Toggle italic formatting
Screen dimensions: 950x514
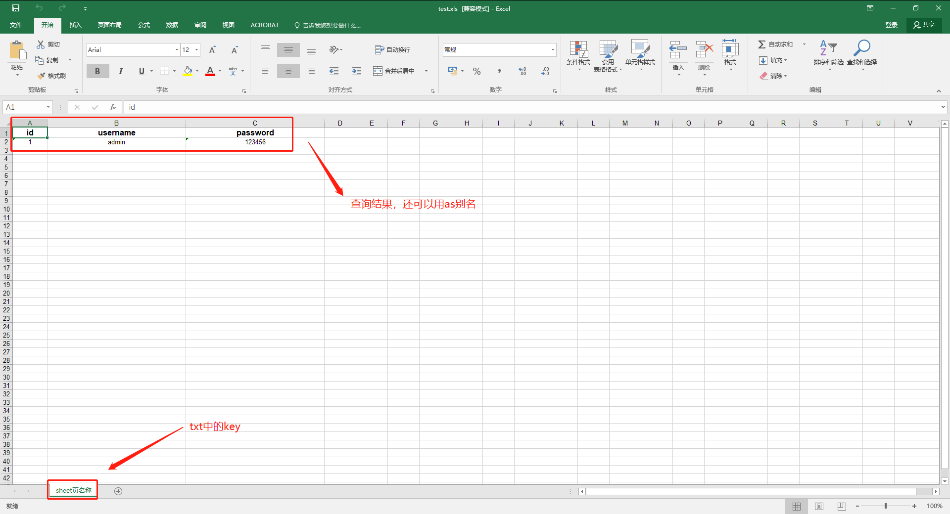pos(120,71)
